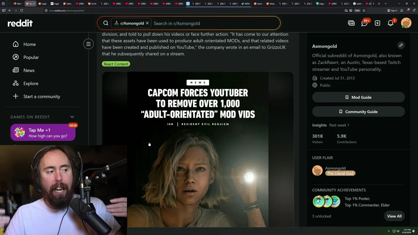
Task: Show hidden system tray icons
Action: tap(389, 231)
